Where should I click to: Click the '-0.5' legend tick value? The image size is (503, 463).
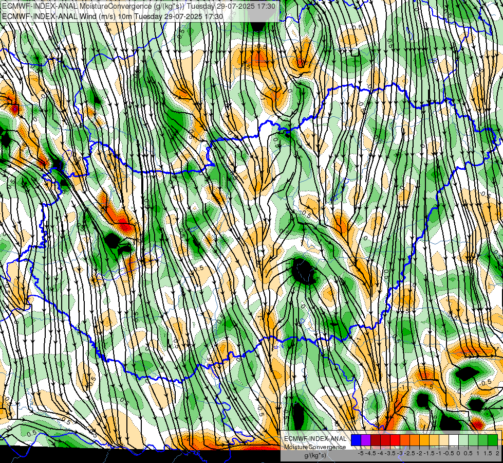(x=449, y=453)
